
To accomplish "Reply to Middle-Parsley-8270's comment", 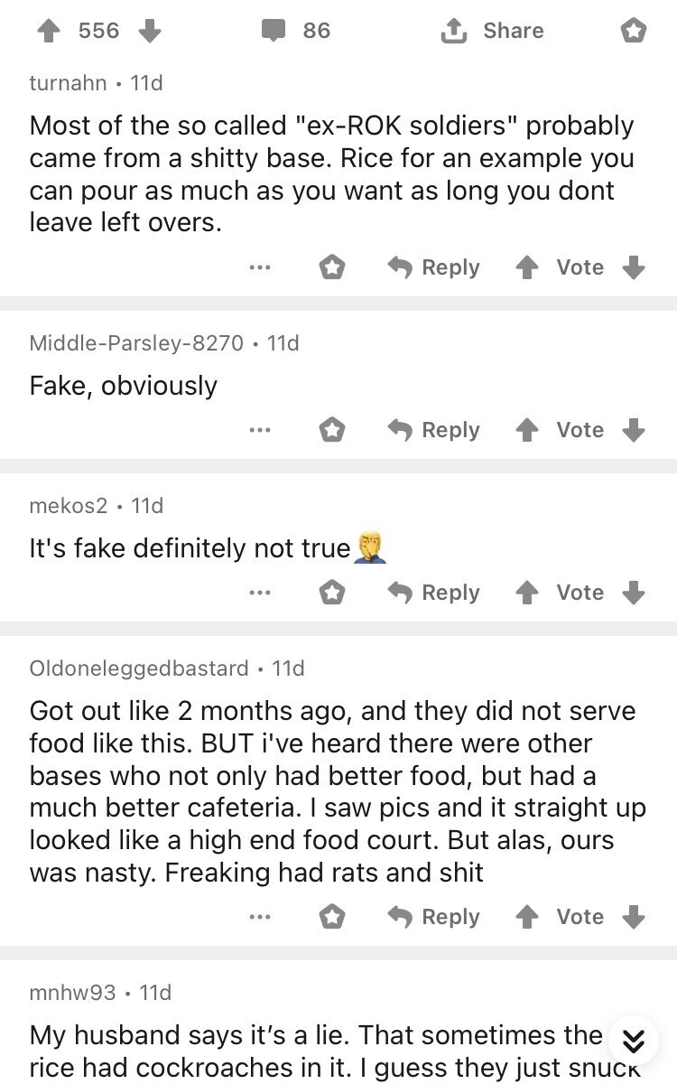I will point(434,430).
